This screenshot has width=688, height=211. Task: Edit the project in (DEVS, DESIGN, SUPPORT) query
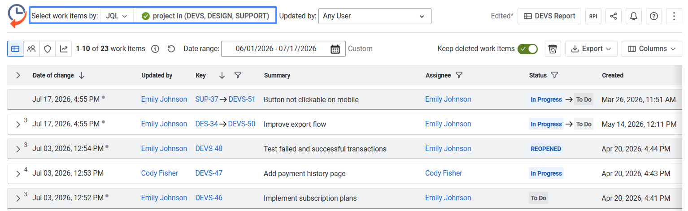pyautogui.click(x=205, y=16)
